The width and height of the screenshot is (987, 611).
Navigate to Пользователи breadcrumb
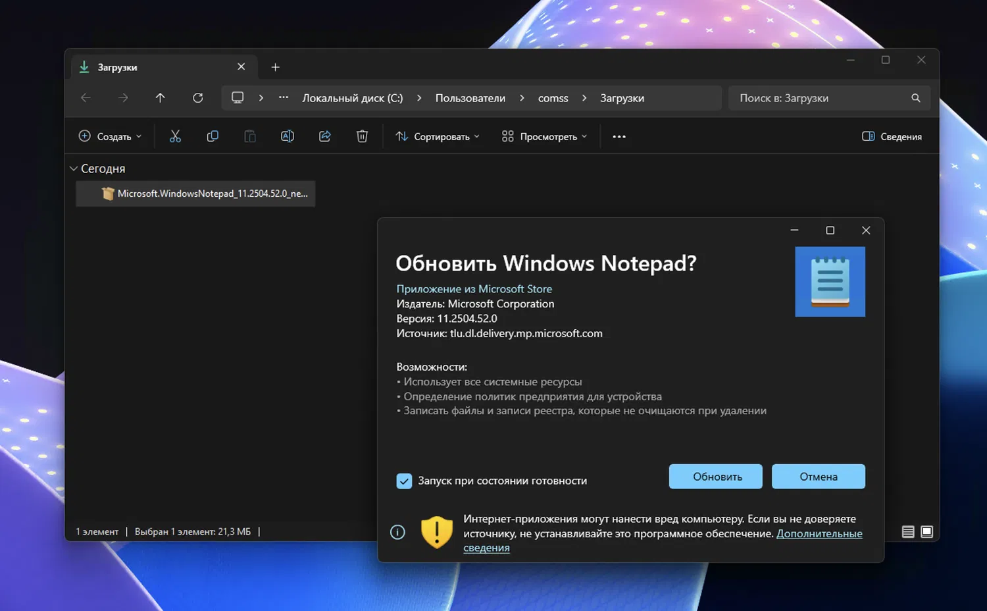pyautogui.click(x=470, y=98)
